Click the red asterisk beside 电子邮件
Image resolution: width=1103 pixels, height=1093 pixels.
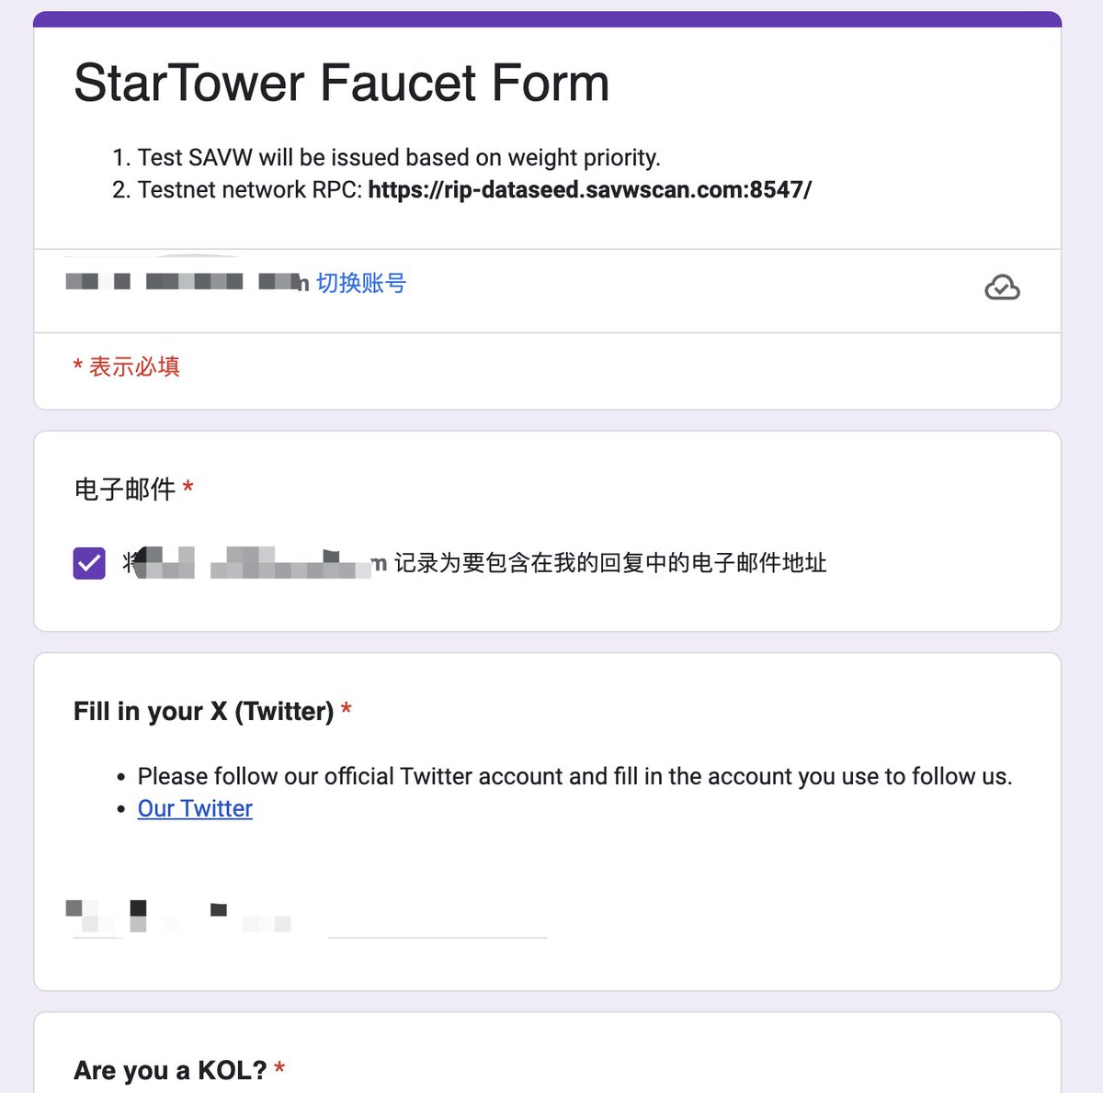[x=188, y=487]
